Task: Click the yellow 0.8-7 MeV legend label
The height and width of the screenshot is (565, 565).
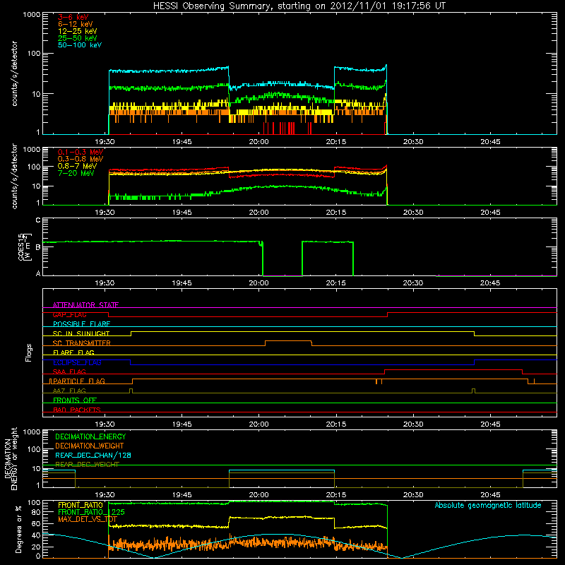Action: [77, 166]
